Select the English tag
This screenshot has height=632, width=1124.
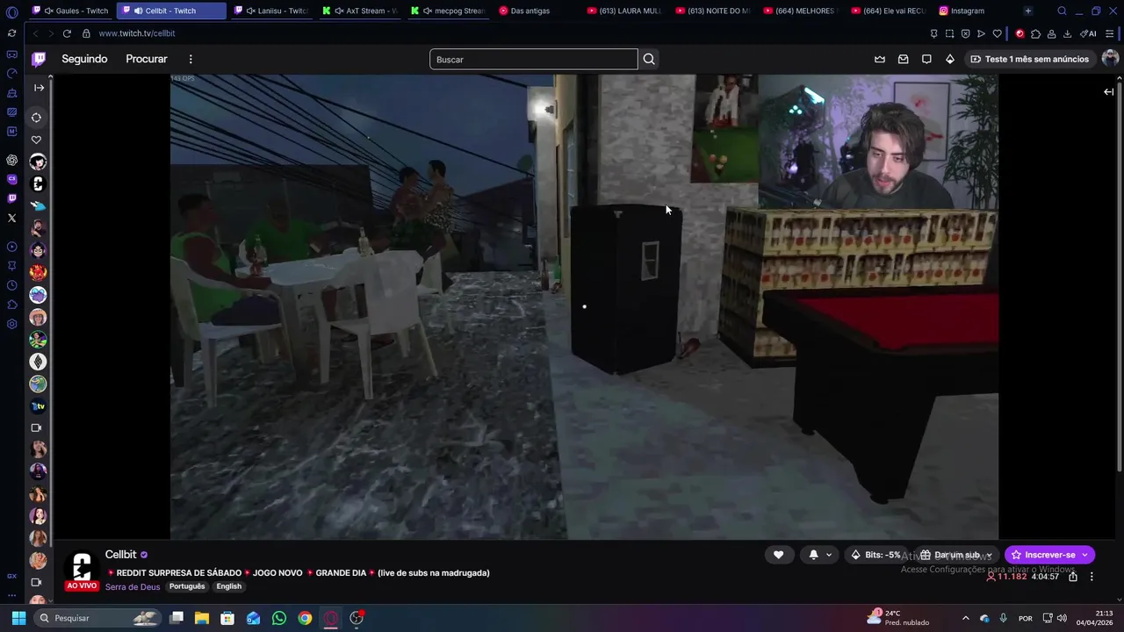point(228,586)
